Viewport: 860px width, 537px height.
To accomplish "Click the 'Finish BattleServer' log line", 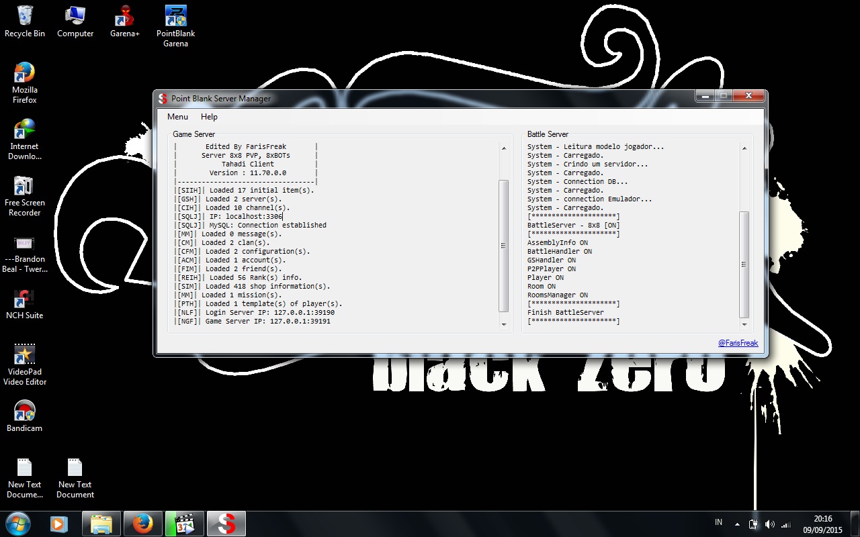I will (566, 312).
